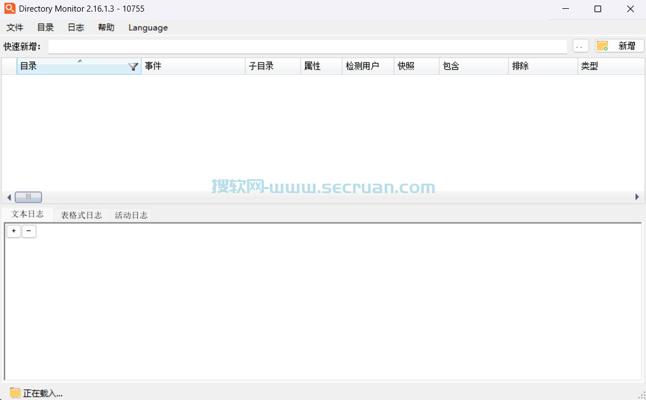Image resolution: width=646 pixels, height=400 pixels.
Task: Maximize the Directory Monitor window
Action: coord(598,9)
